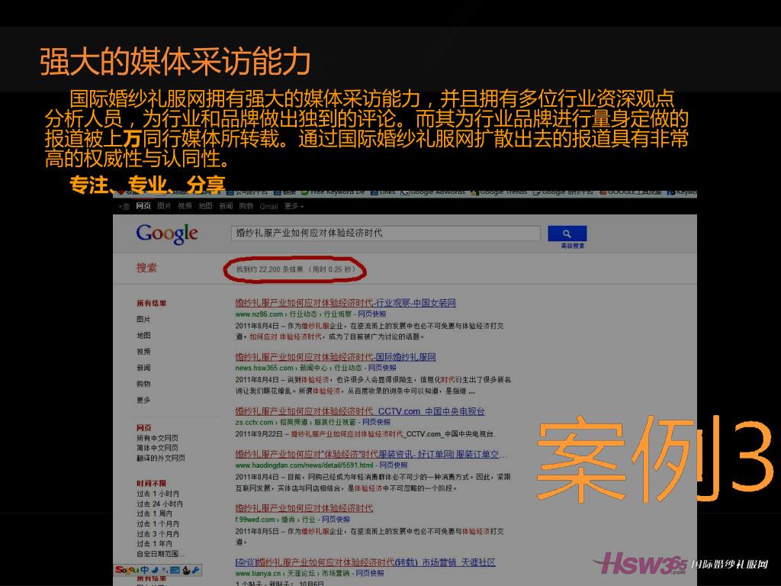The height and width of the screenshot is (586, 781).
Task: Select 过去 1 个月内 time filter
Action: coord(158,524)
